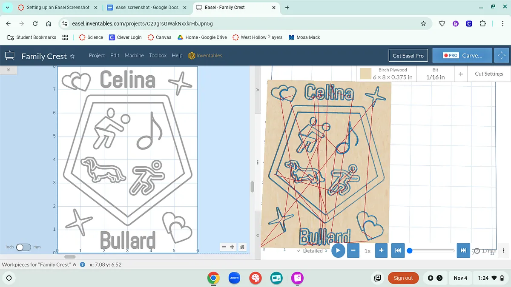Open the Machine menu
511x287 pixels.
point(134,56)
